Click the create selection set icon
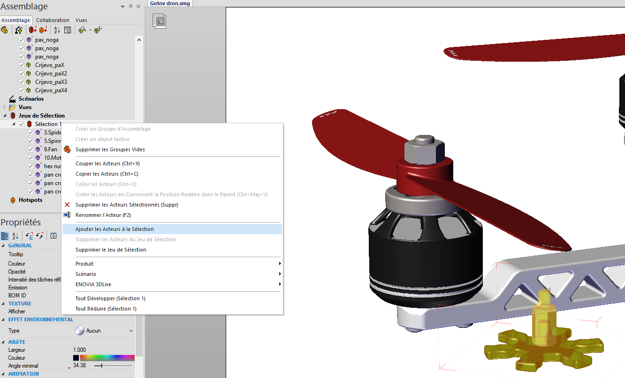Image resolution: width=625 pixels, height=378 pixels. click(33, 30)
